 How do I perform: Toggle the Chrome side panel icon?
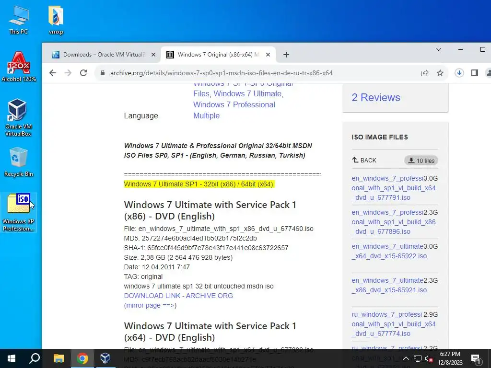coord(474,73)
